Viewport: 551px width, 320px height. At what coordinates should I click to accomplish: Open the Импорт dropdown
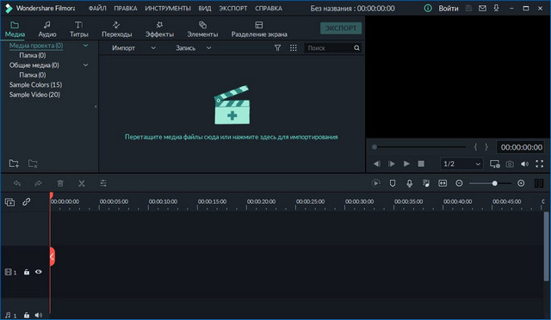click(x=133, y=48)
